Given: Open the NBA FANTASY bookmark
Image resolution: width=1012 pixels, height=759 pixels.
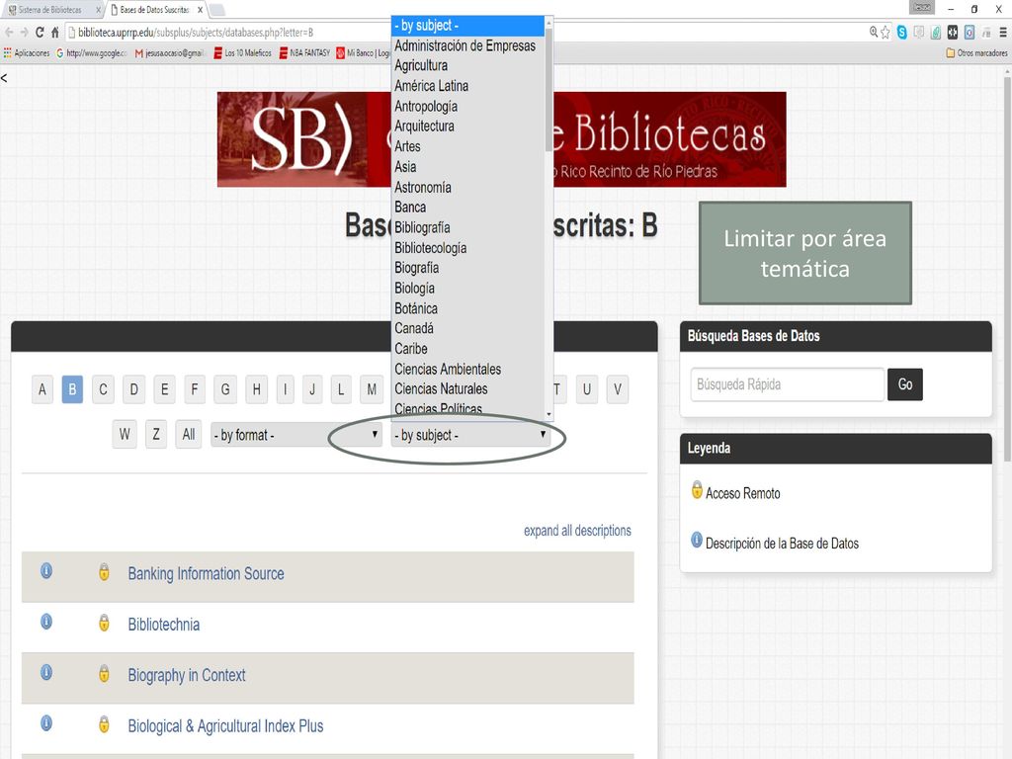Looking at the screenshot, I should point(304,53).
